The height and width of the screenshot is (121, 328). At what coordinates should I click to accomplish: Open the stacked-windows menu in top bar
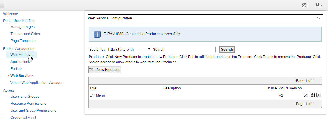pos(319,5)
